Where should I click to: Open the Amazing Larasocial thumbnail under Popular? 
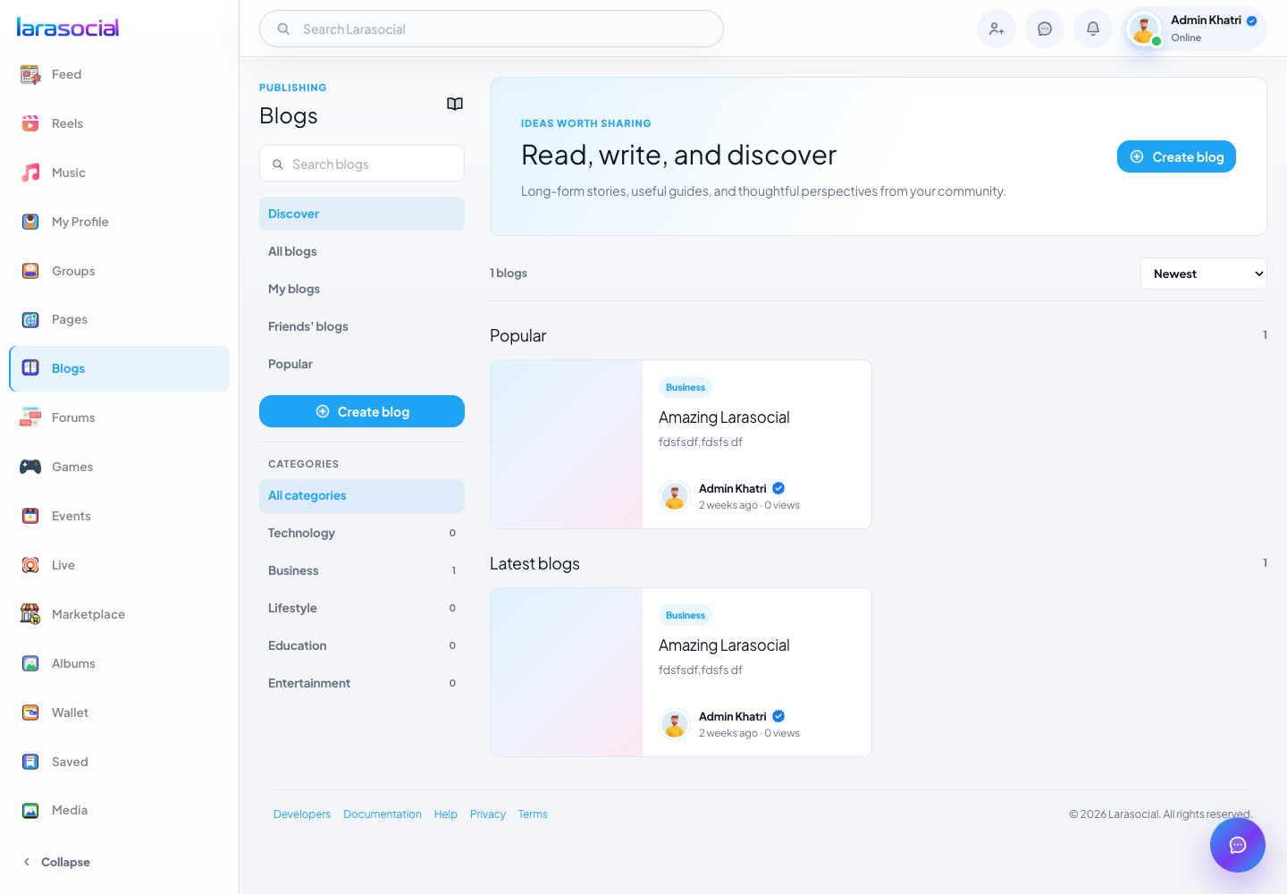[x=567, y=444]
